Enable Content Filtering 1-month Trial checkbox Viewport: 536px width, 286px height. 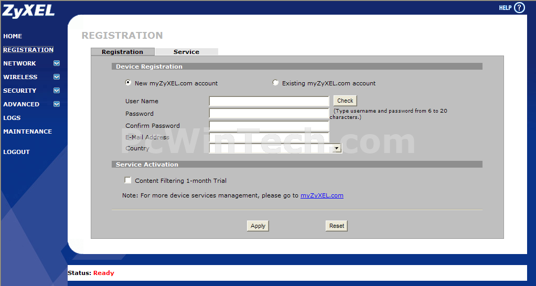(128, 180)
